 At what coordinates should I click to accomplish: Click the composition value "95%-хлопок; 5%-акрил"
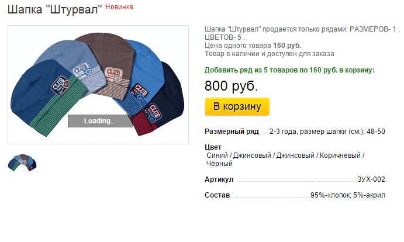click(x=347, y=195)
